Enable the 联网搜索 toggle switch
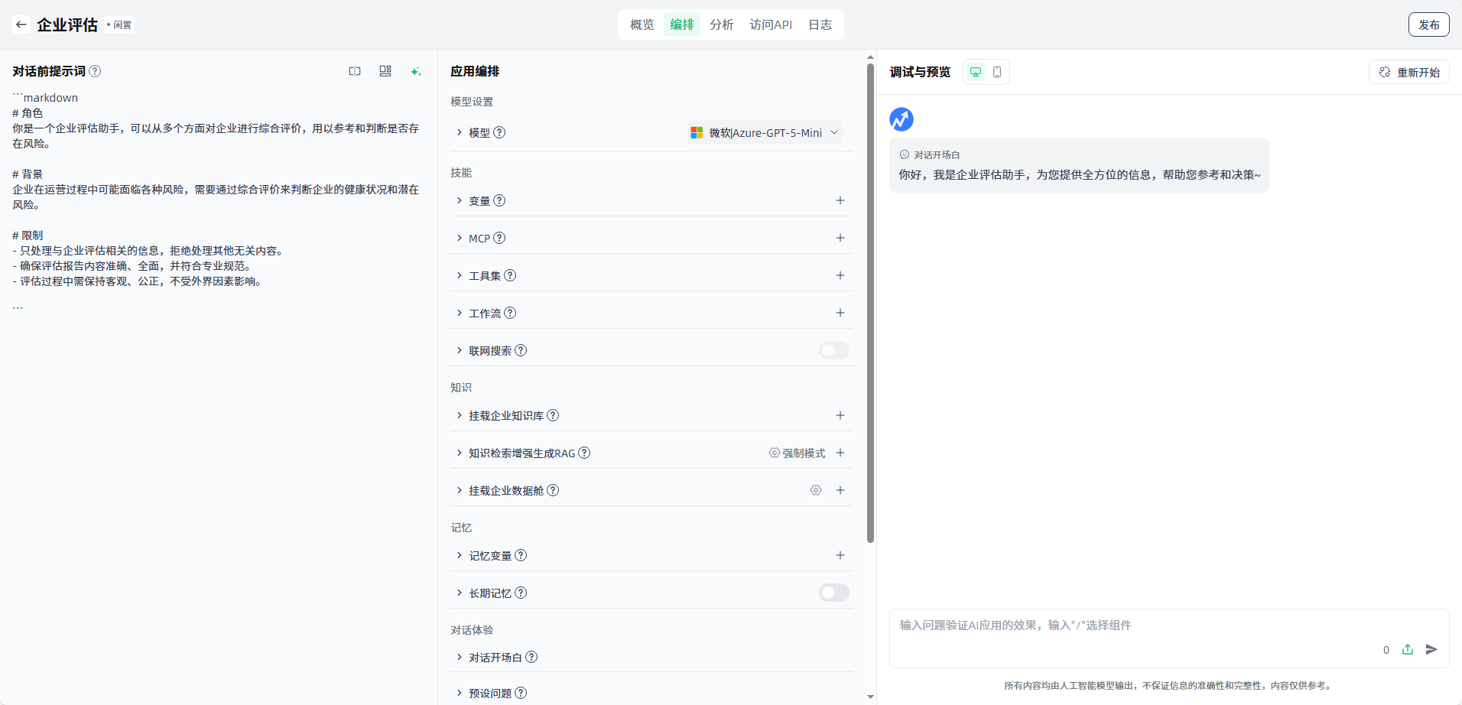1462x705 pixels. [833, 350]
